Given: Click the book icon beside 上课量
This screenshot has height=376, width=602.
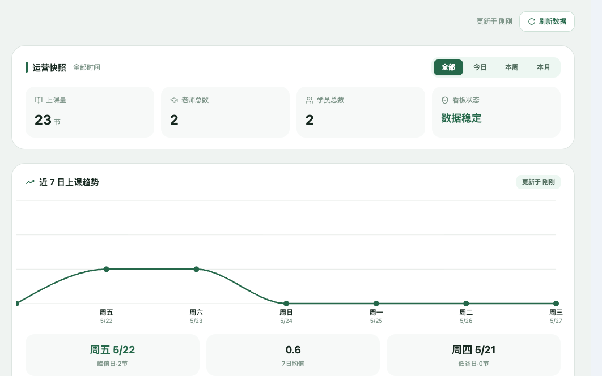Looking at the screenshot, I should coord(39,100).
